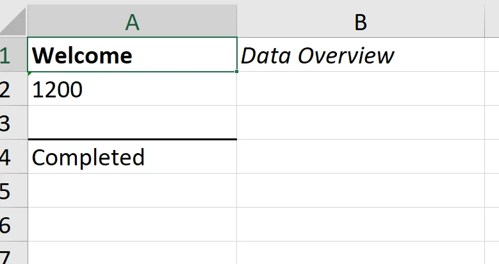Screen dimensions: 499x264
Task: Select row 5 by its header
Action: (6, 191)
